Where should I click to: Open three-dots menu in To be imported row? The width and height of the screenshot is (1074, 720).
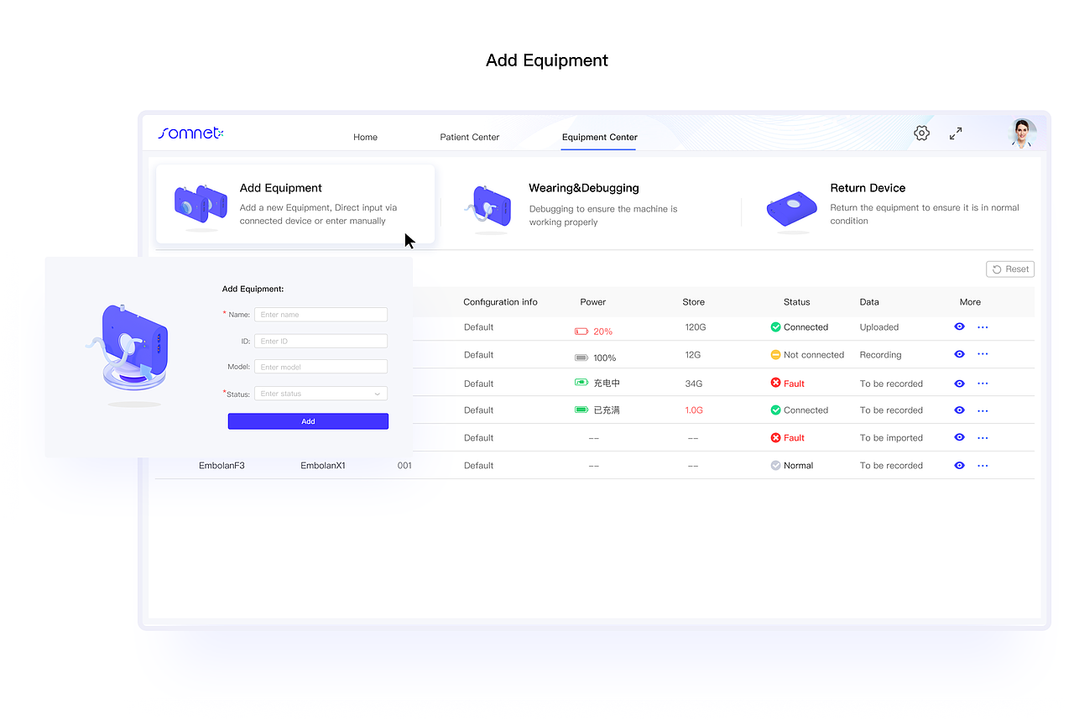point(983,438)
